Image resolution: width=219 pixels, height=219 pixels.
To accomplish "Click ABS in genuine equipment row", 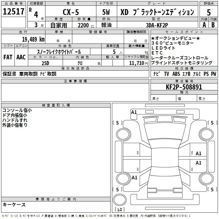I will (x=176, y=74).
